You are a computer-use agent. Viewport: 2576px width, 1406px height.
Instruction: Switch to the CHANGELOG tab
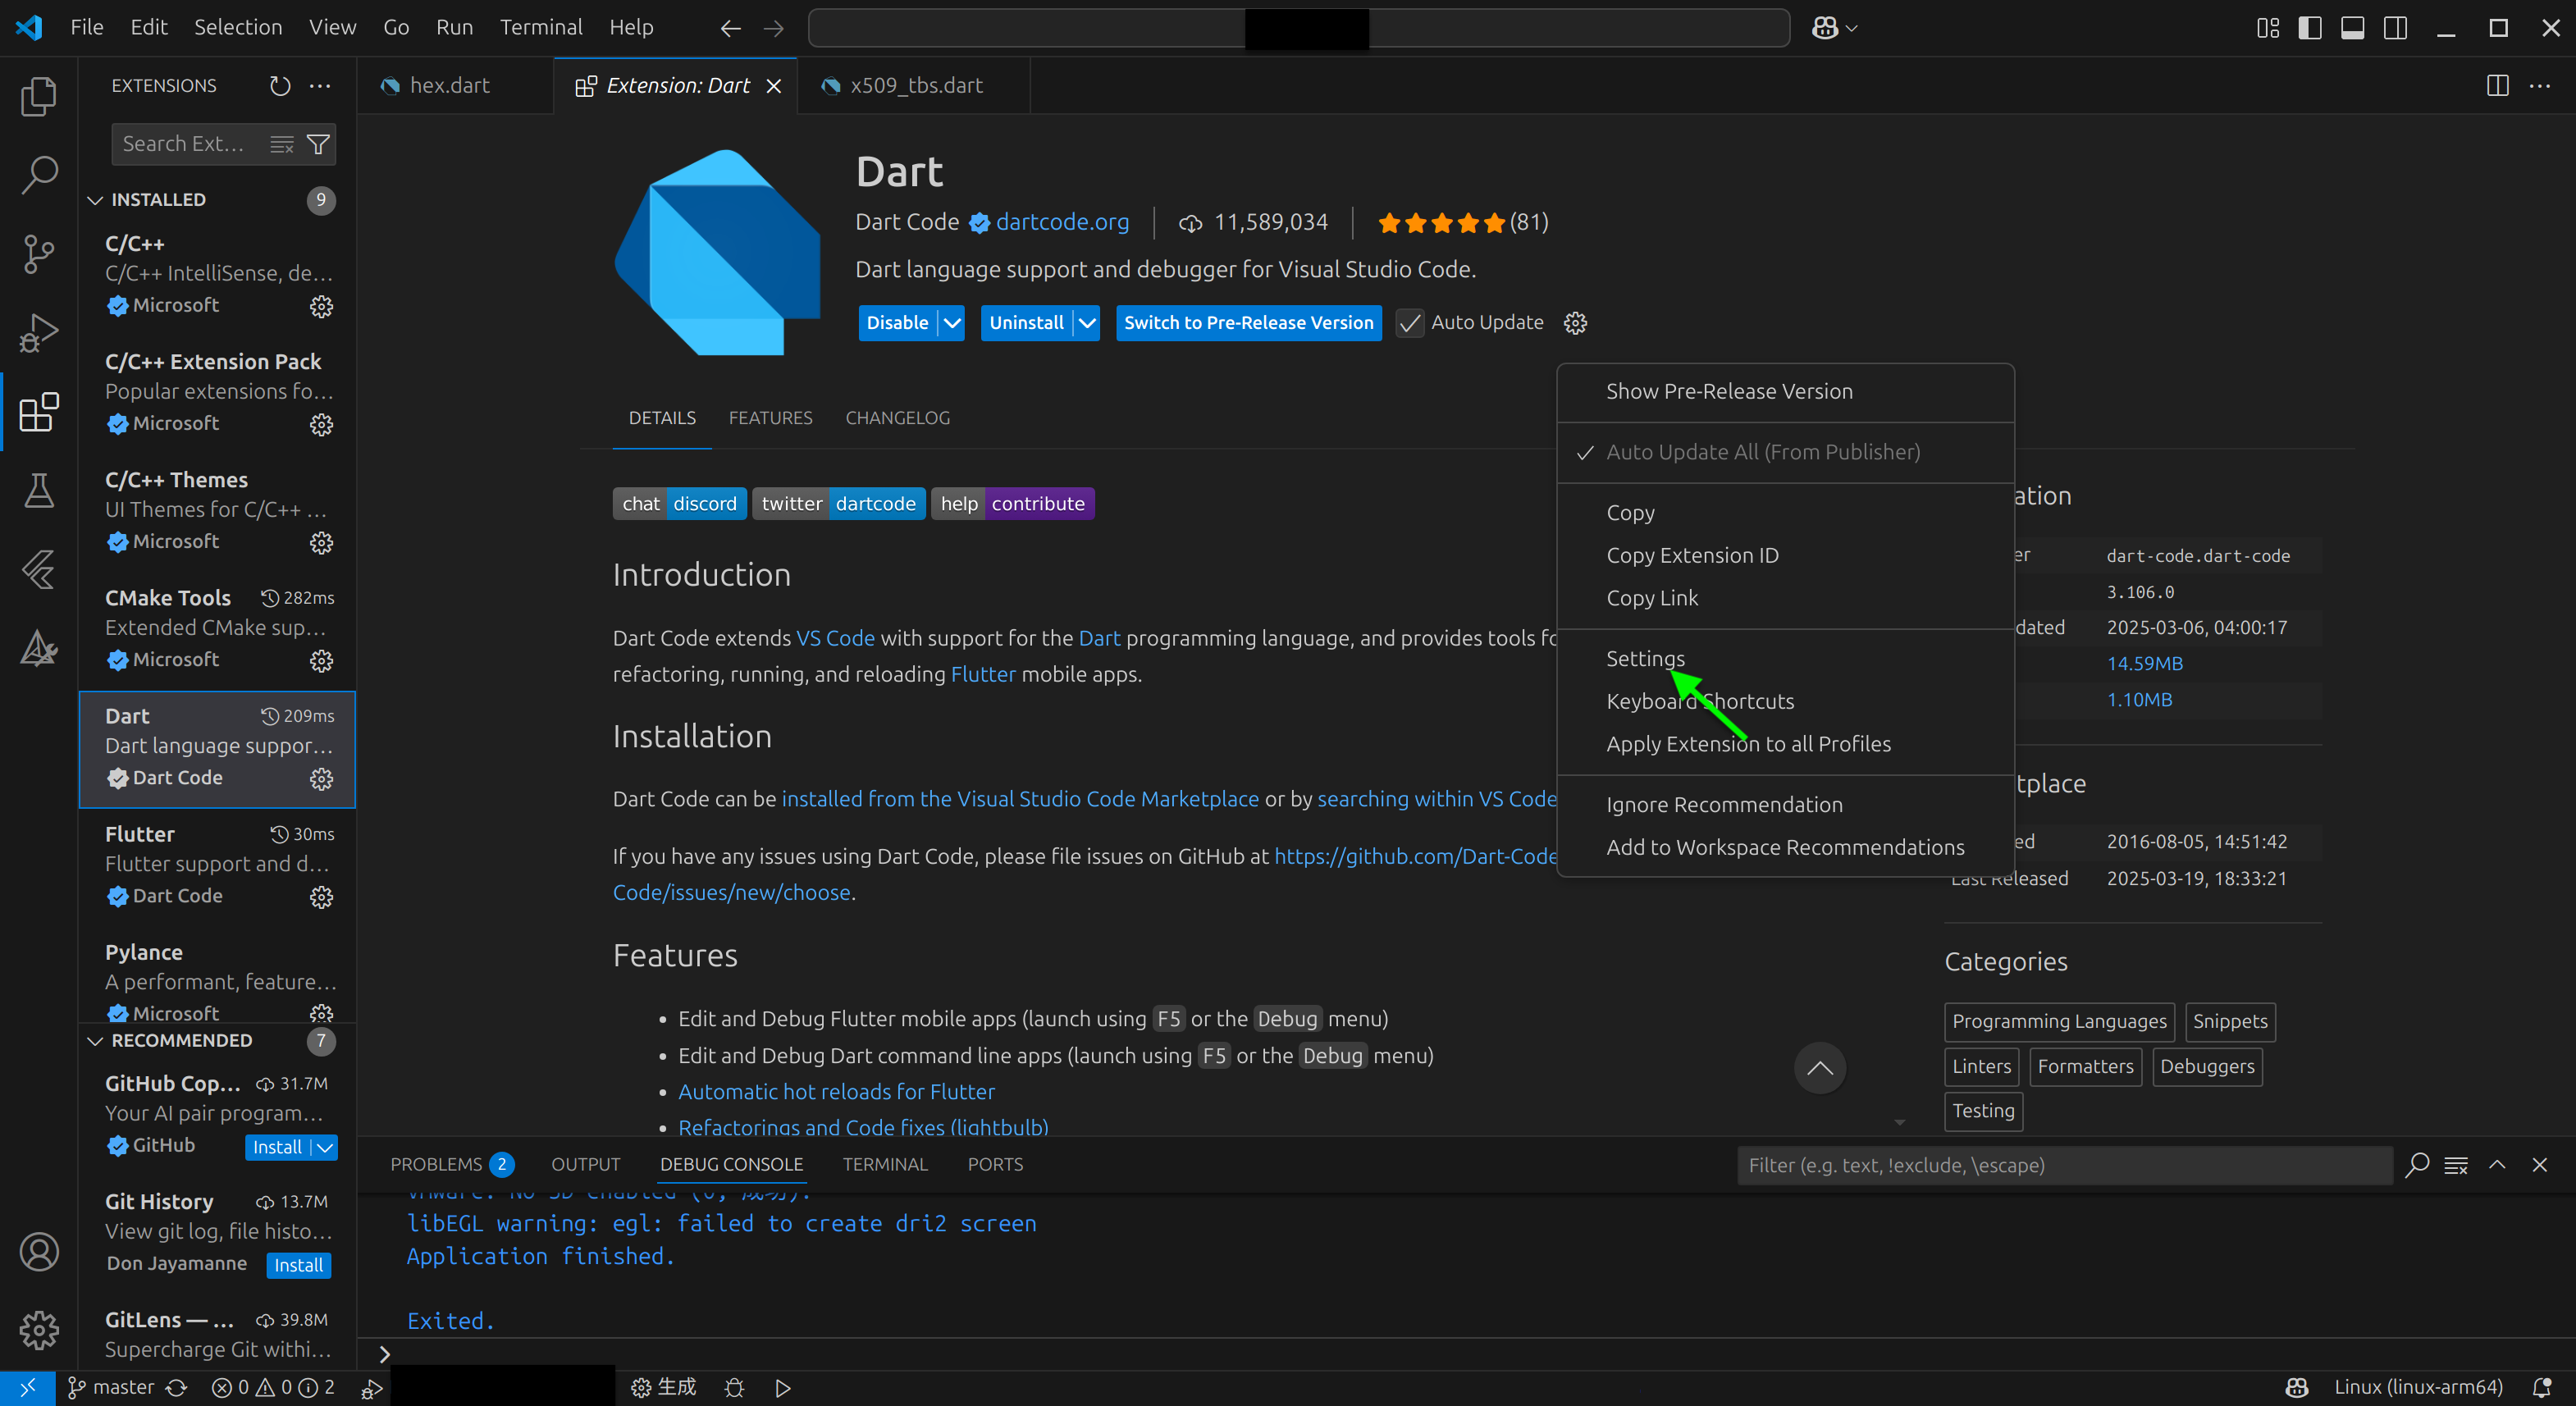coord(897,418)
